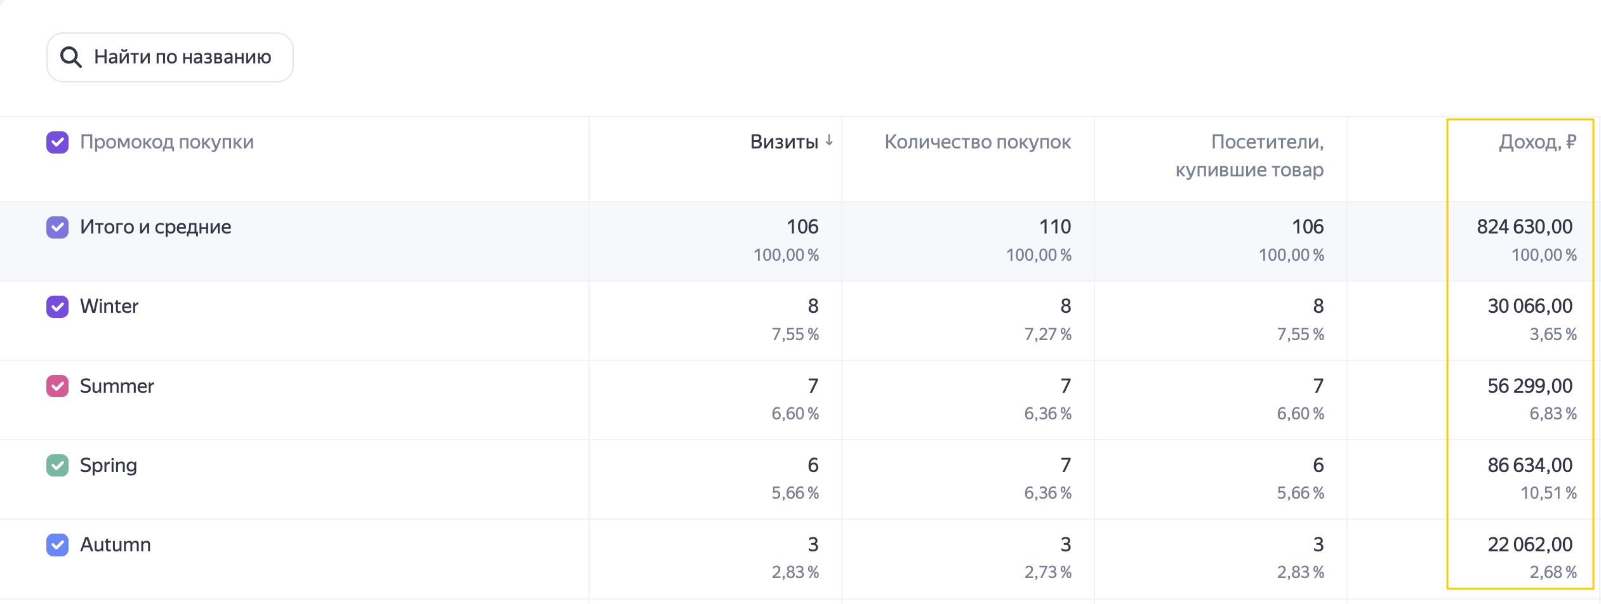Focus the Найти по названию search field
This screenshot has width=1601, height=604.
coord(170,57)
